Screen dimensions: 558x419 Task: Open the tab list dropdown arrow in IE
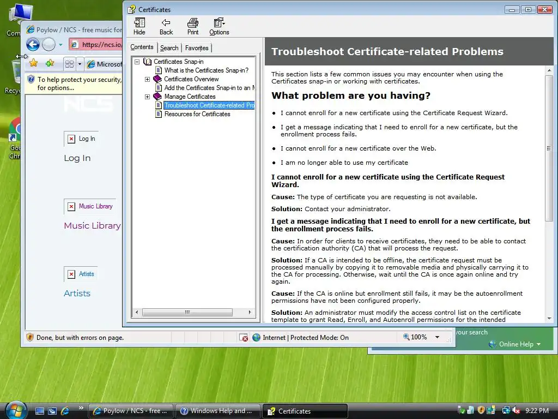click(x=80, y=64)
